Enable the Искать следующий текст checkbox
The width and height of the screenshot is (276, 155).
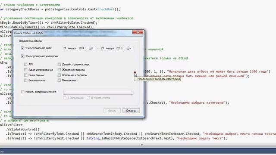tap(22, 92)
